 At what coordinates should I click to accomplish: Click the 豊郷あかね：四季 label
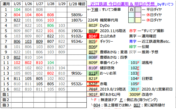(114, 57)
